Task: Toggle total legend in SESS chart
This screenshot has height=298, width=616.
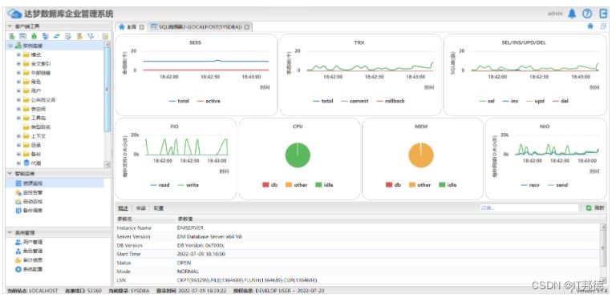Action: click(x=179, y=101)
